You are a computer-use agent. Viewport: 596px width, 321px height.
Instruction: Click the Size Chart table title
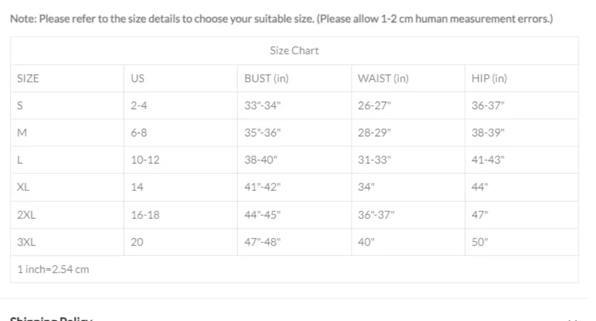294,51
